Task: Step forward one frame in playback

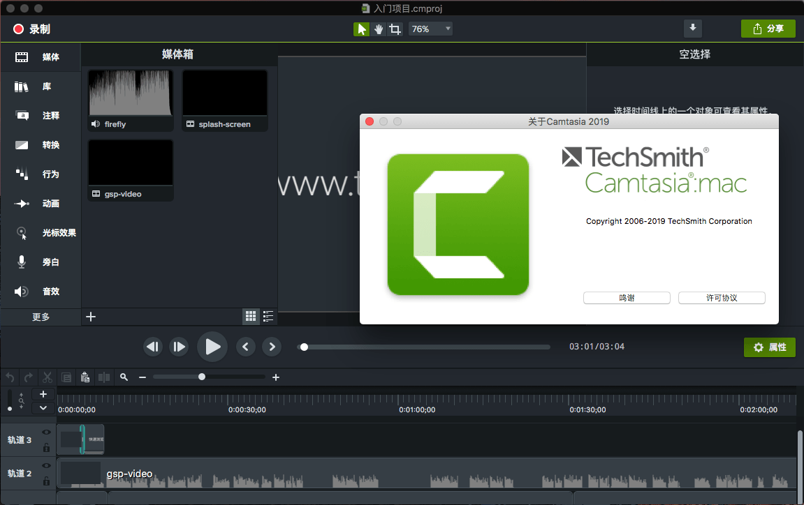Action: tap(178, 347)
